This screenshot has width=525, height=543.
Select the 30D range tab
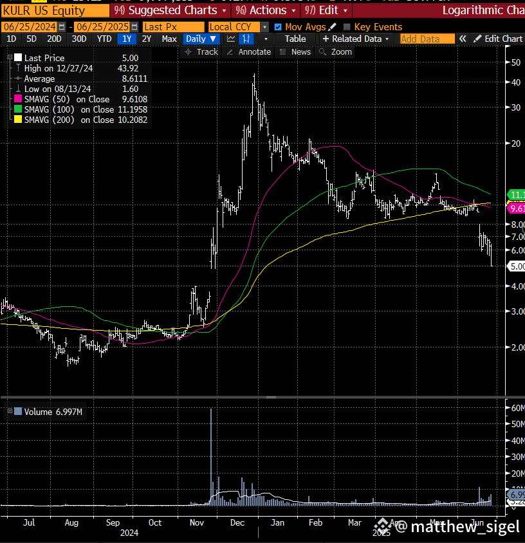pyautogui.click(x=79, y=39)
